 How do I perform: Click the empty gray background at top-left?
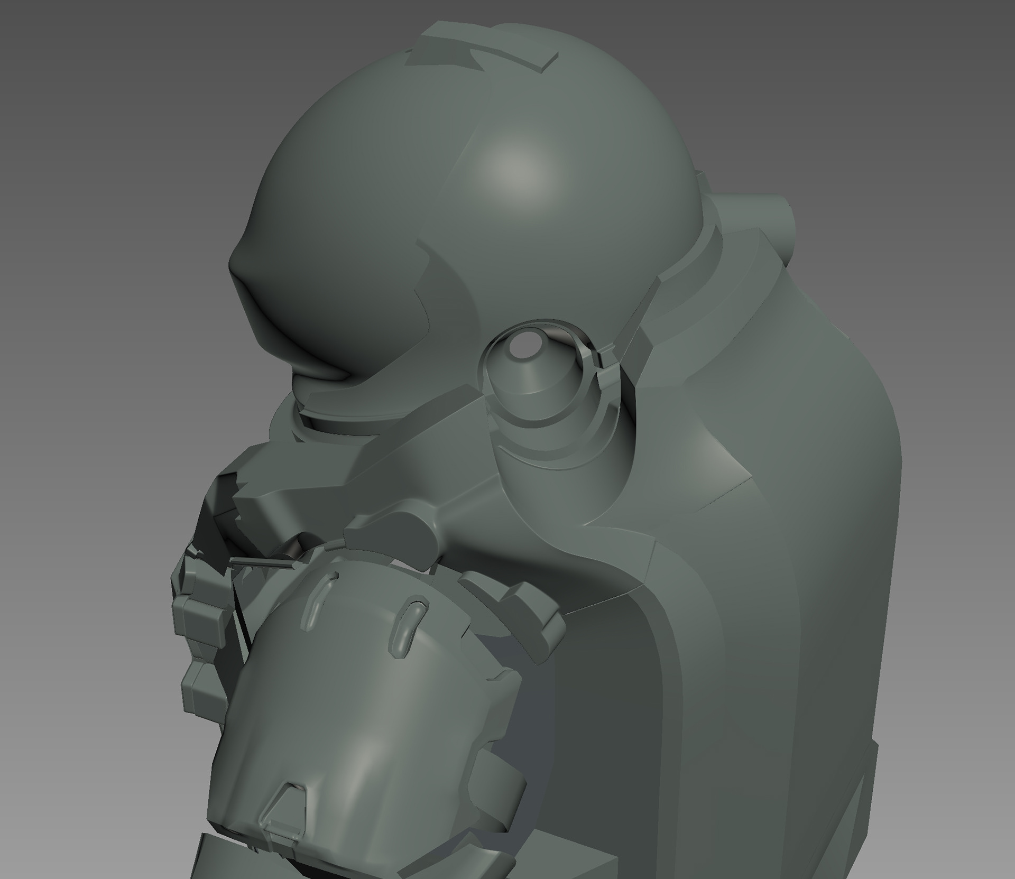coord(79,79)
